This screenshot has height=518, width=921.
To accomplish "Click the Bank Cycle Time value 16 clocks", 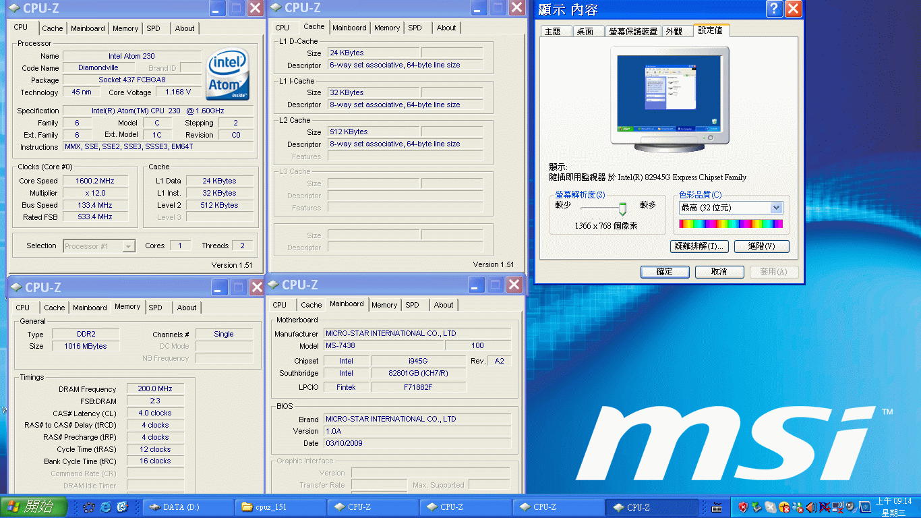I will (x=155, y=461).
